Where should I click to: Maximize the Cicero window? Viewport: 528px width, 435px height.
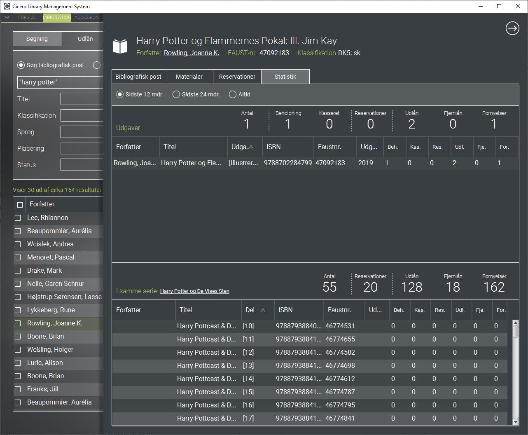(x=499, y=6)
